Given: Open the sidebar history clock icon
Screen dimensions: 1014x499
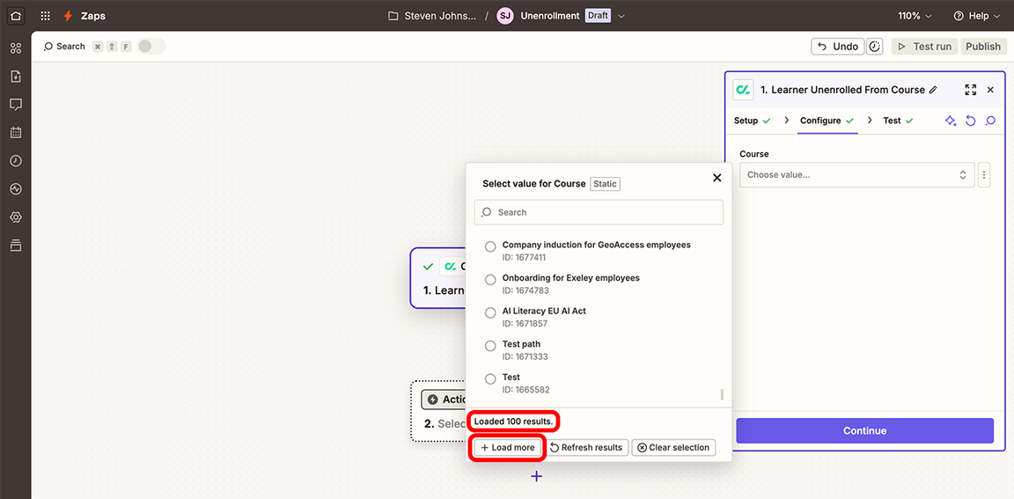Looking at the screenshot, I should [x=16, y=161].
